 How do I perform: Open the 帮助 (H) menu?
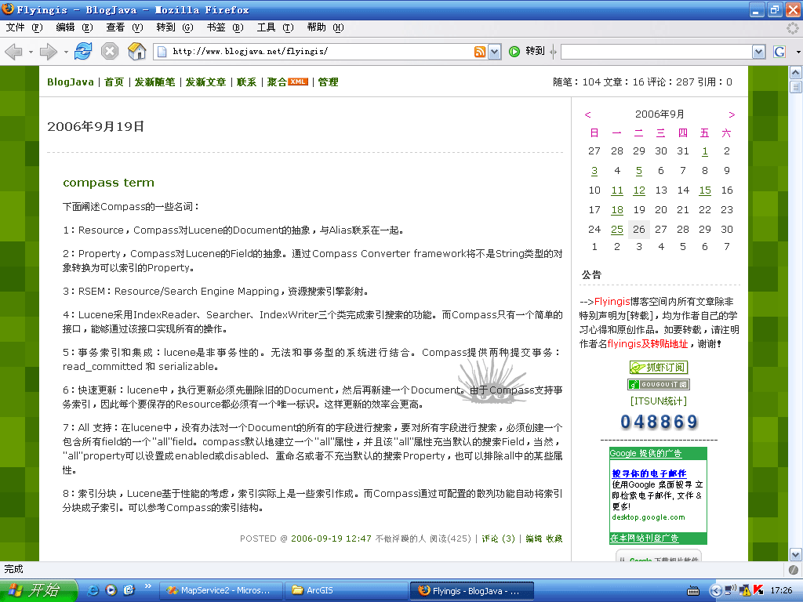point(325,27)
